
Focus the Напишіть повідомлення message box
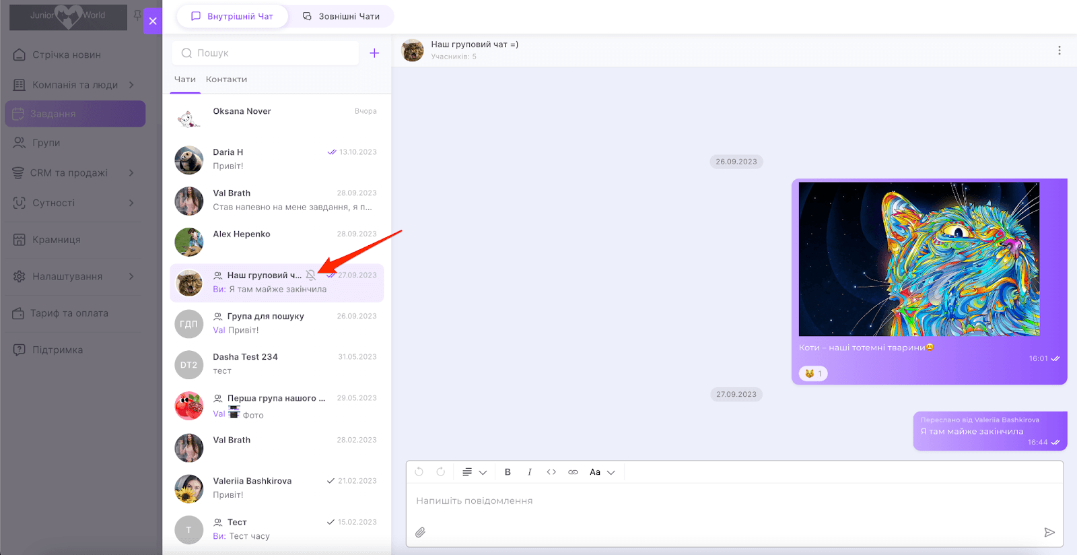tap(734, 501)
